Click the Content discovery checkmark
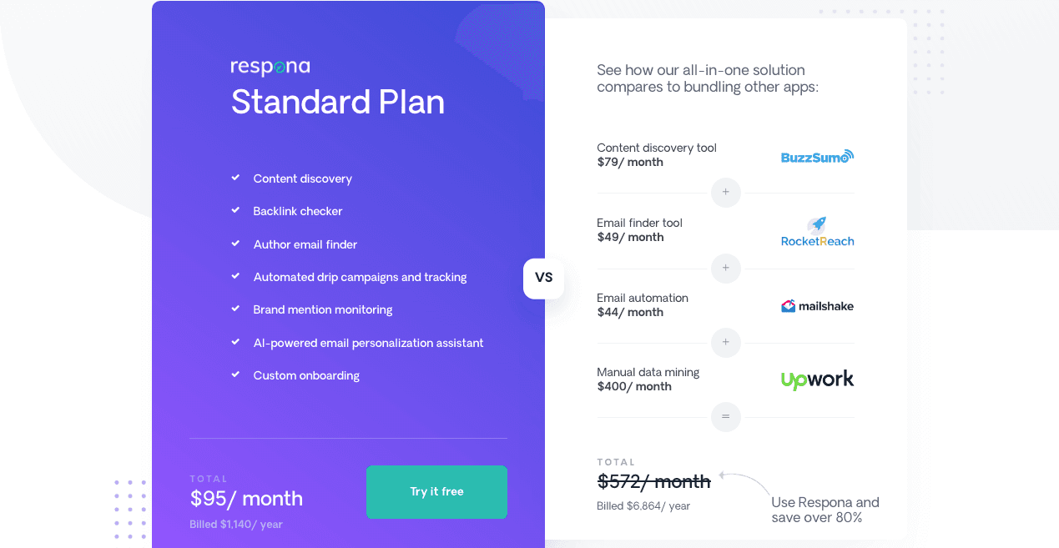 tap(236, 178)
